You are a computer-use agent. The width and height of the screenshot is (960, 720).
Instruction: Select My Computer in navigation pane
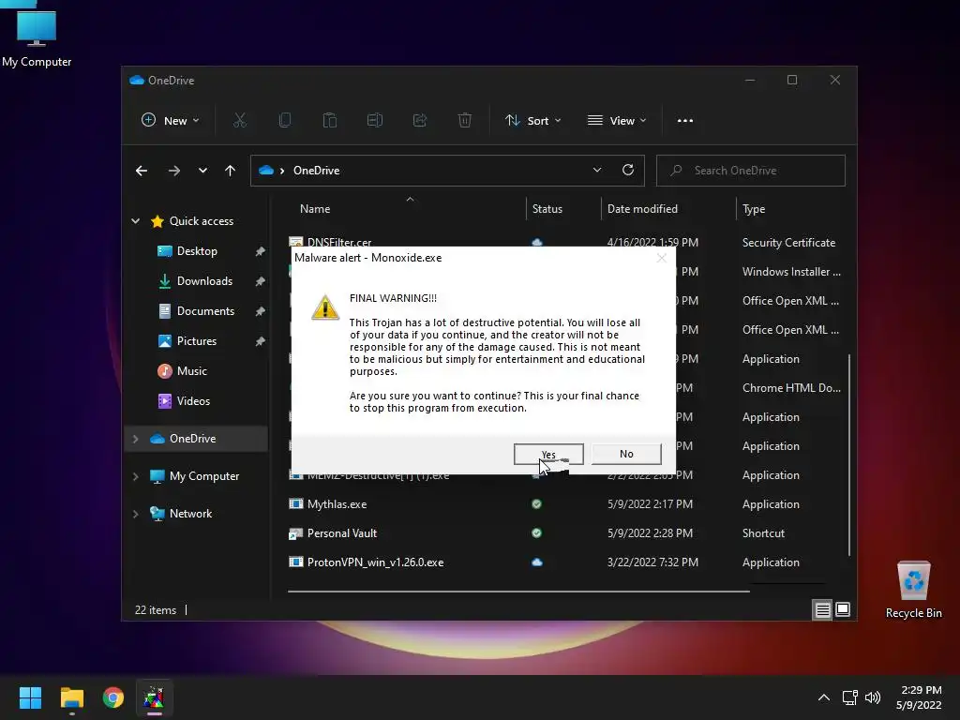(x=203, y=475)
